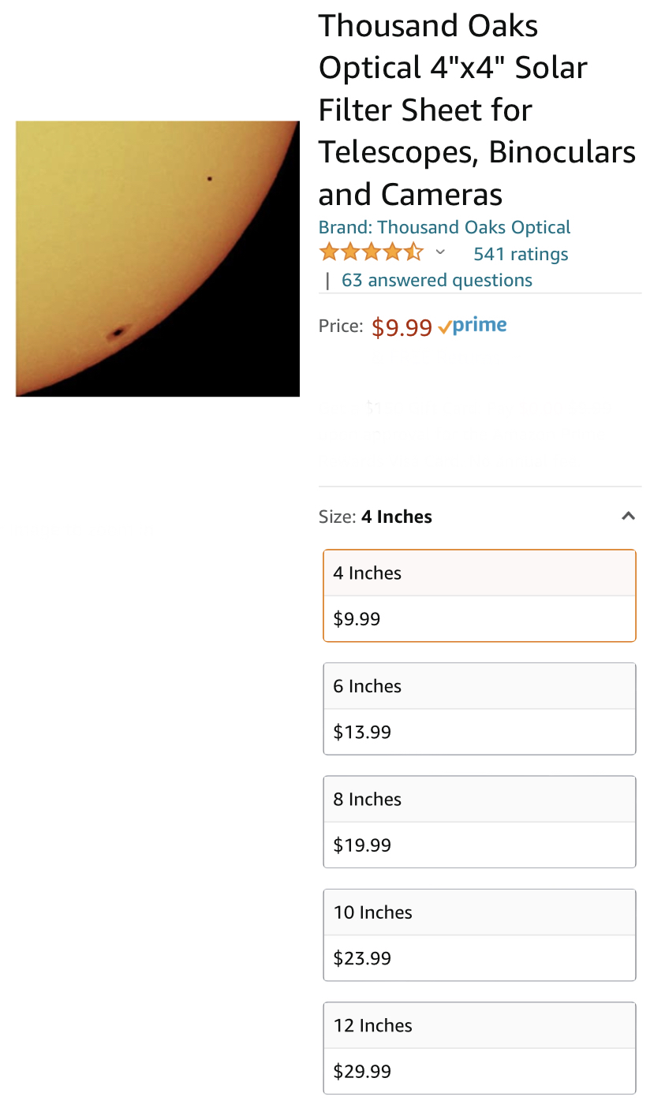Click the blue prime wordmark logo
The width and height of the screenshot is (665, 1108).
480,325
